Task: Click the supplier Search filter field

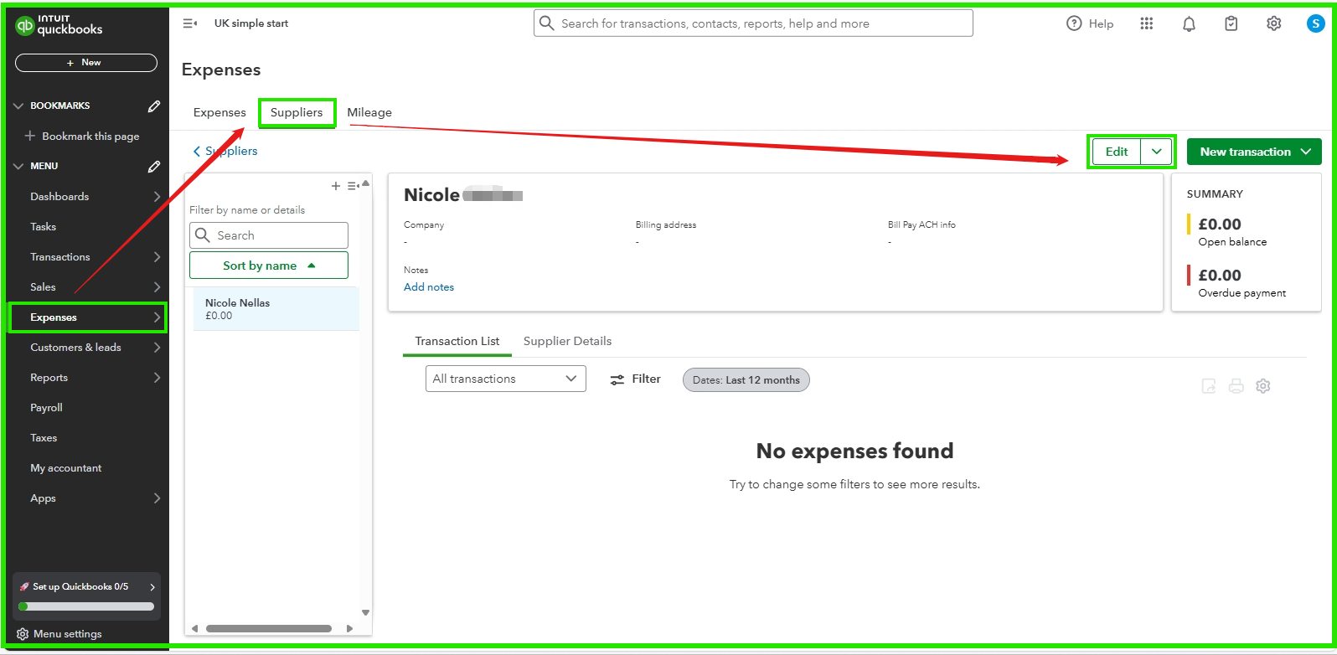Action: click(269, 235)
